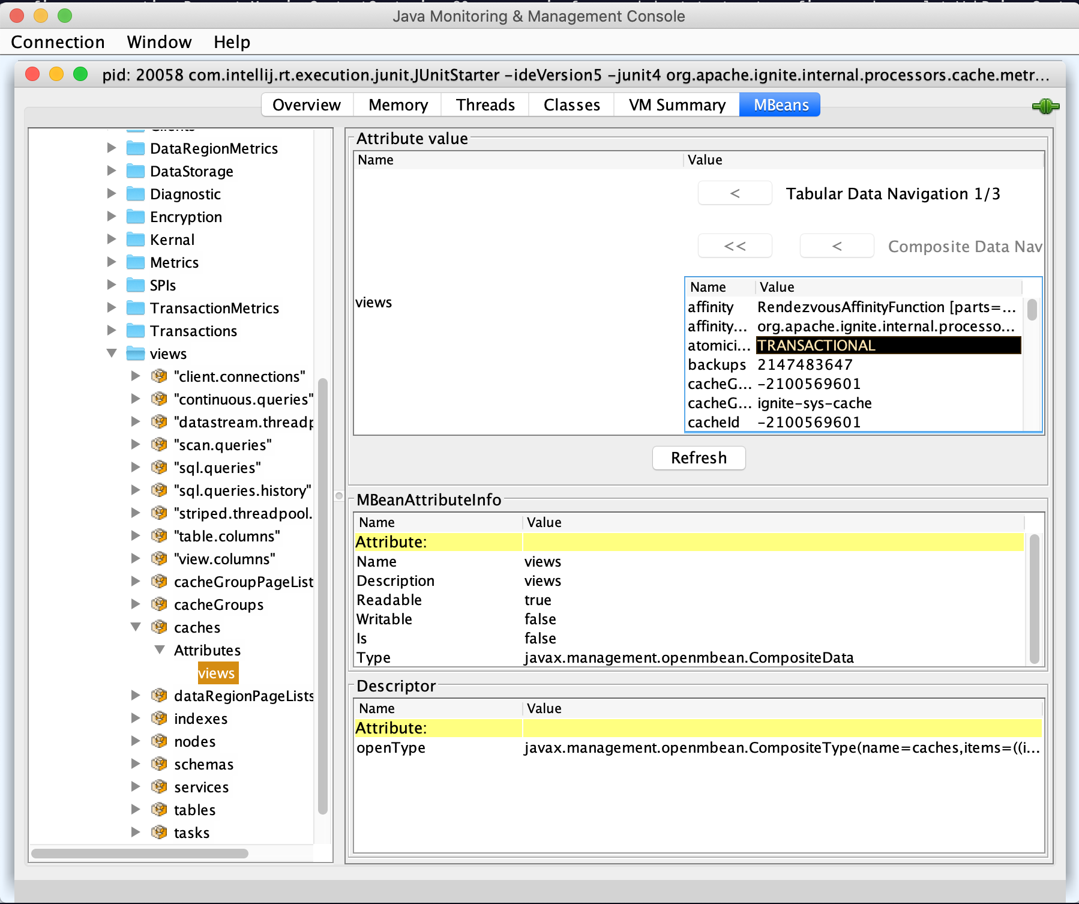Click the cacheGroups MBean icon
The image size is (1079, 904).
click(159, 604)
